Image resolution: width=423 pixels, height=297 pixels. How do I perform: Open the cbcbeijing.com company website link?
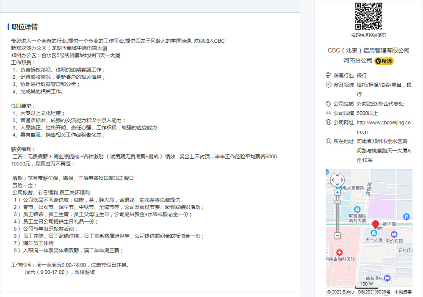[x=384, y=127]
